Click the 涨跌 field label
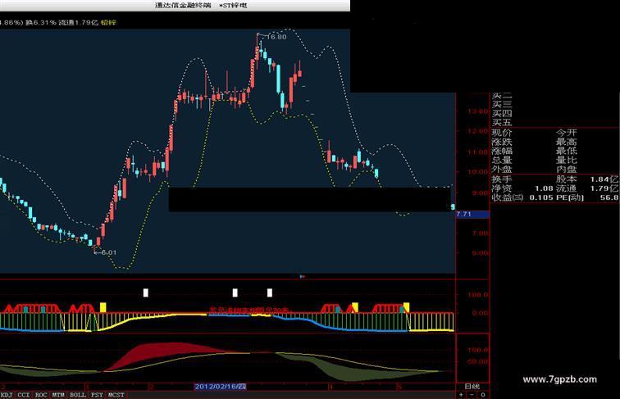 pos(502,142)
